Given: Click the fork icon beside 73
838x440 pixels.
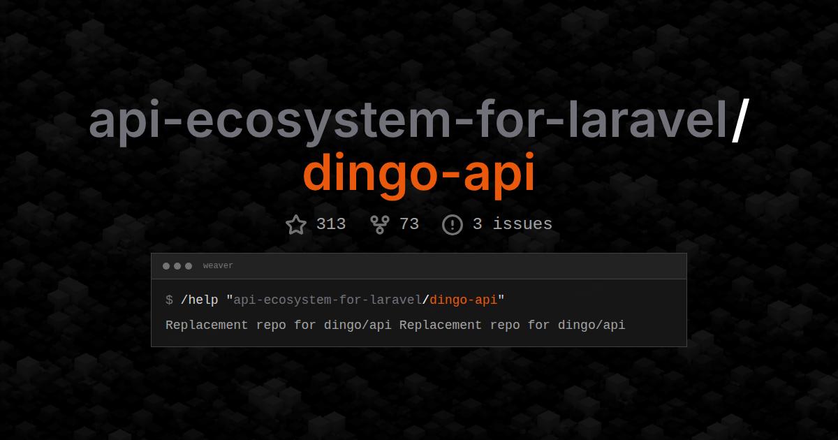Looking at the screenshot, I should [380, 224].
